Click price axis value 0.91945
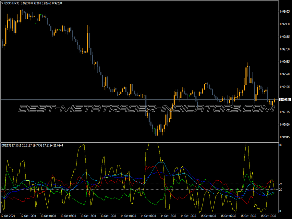 click(x=285, y=137)
